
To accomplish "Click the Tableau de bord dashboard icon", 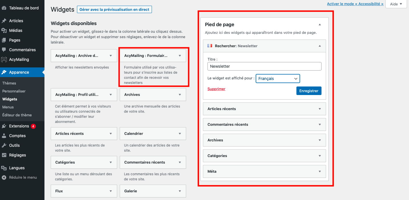I will click(x=4, y=8).
